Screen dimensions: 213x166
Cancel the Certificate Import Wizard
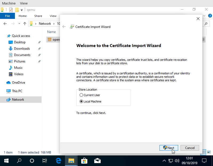(190, 148)
